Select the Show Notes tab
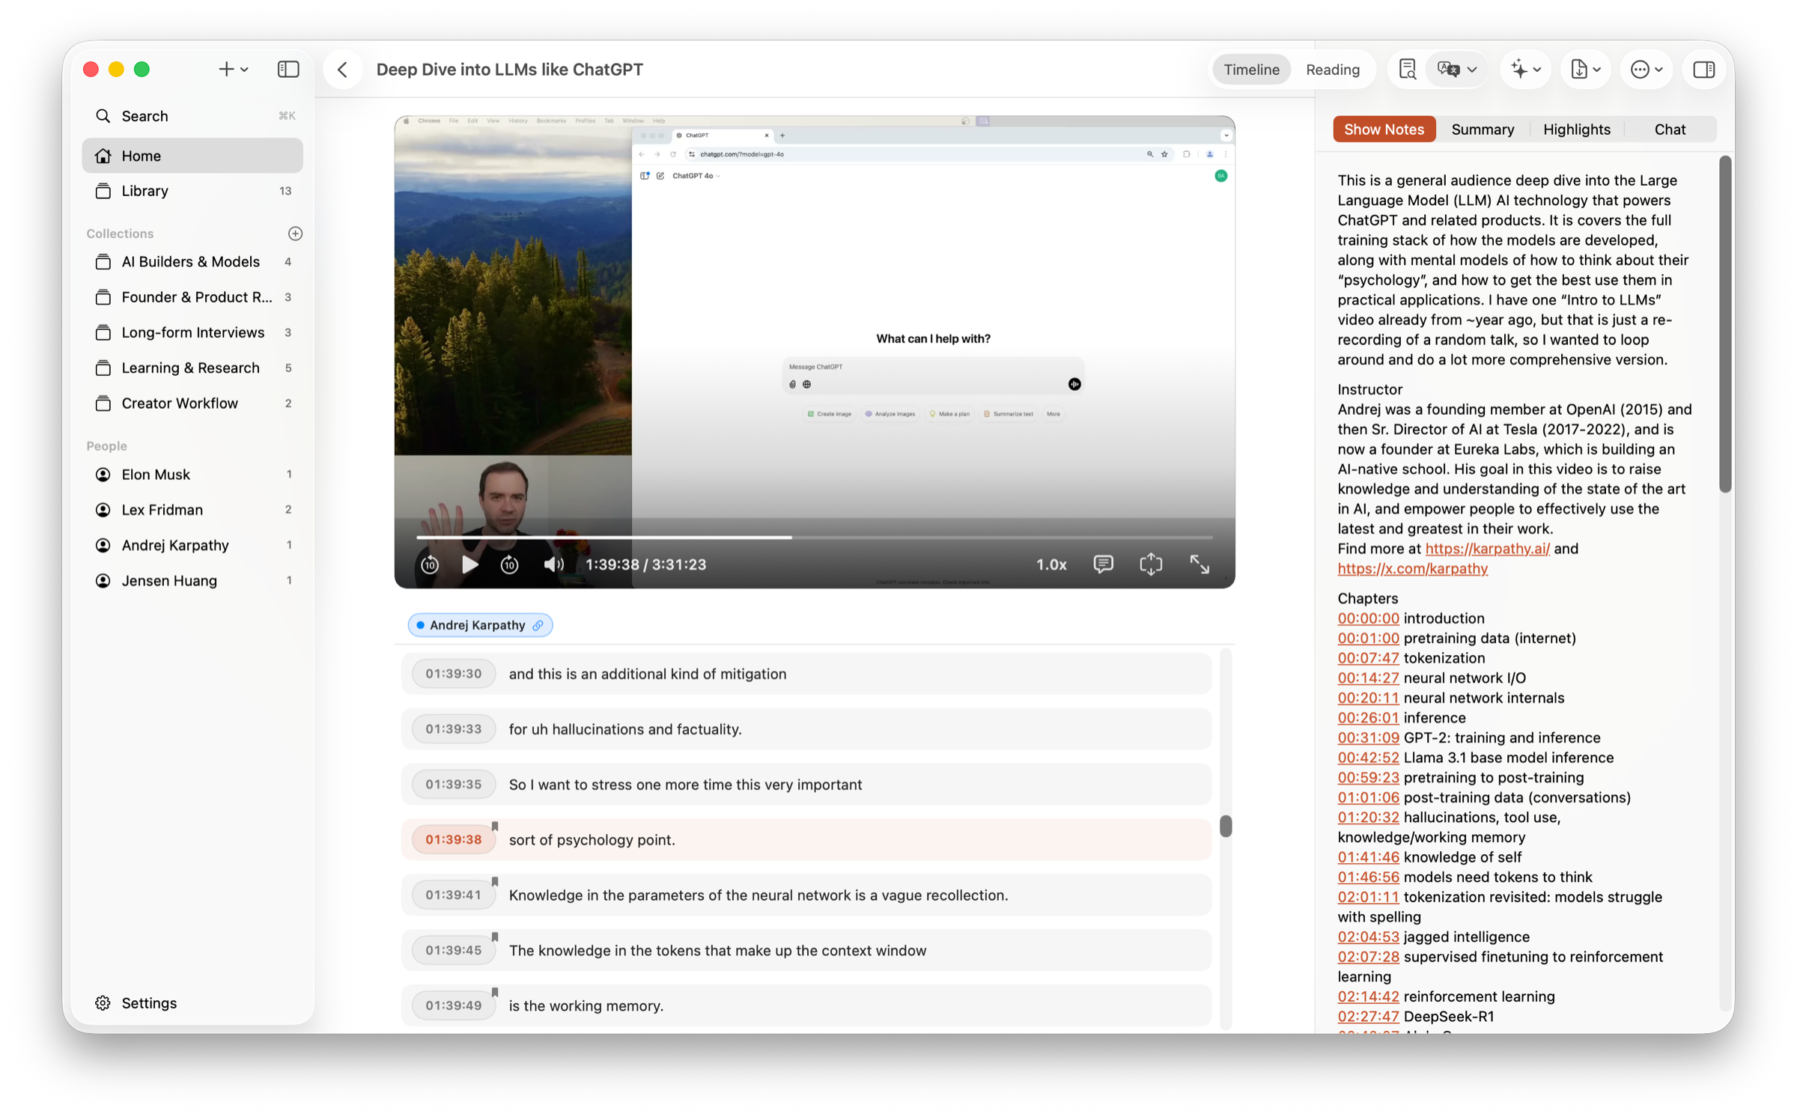Viewport: 1797px width, 1114px height. (1384, 130)
